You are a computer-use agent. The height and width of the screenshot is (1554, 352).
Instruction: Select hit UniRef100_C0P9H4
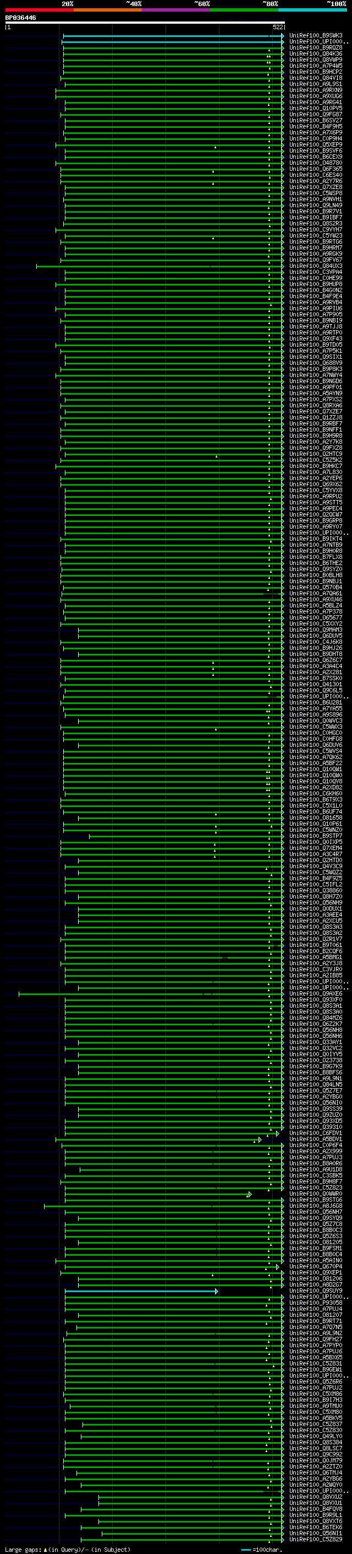coord(316,139)
